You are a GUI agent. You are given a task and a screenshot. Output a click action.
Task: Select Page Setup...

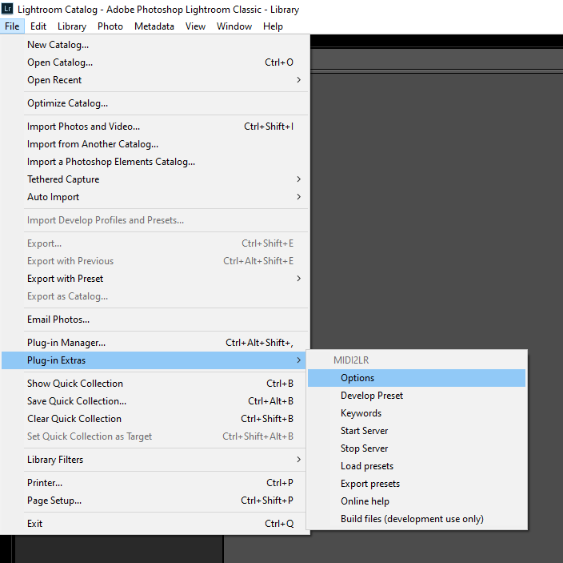tap(154, 500)
